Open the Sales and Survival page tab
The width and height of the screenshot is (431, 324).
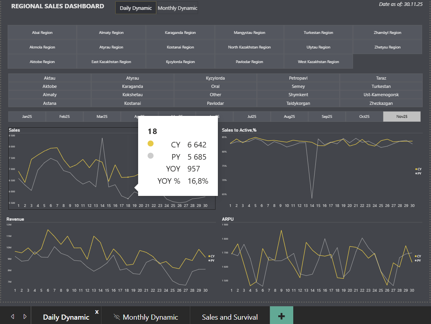[x=230, y=317]
